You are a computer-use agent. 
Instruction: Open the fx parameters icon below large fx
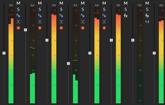click(x=147, y=22)
